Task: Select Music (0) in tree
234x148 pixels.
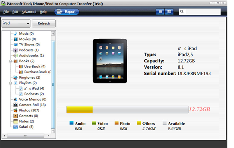Action: pyautogui.click(x=26, y=33)
